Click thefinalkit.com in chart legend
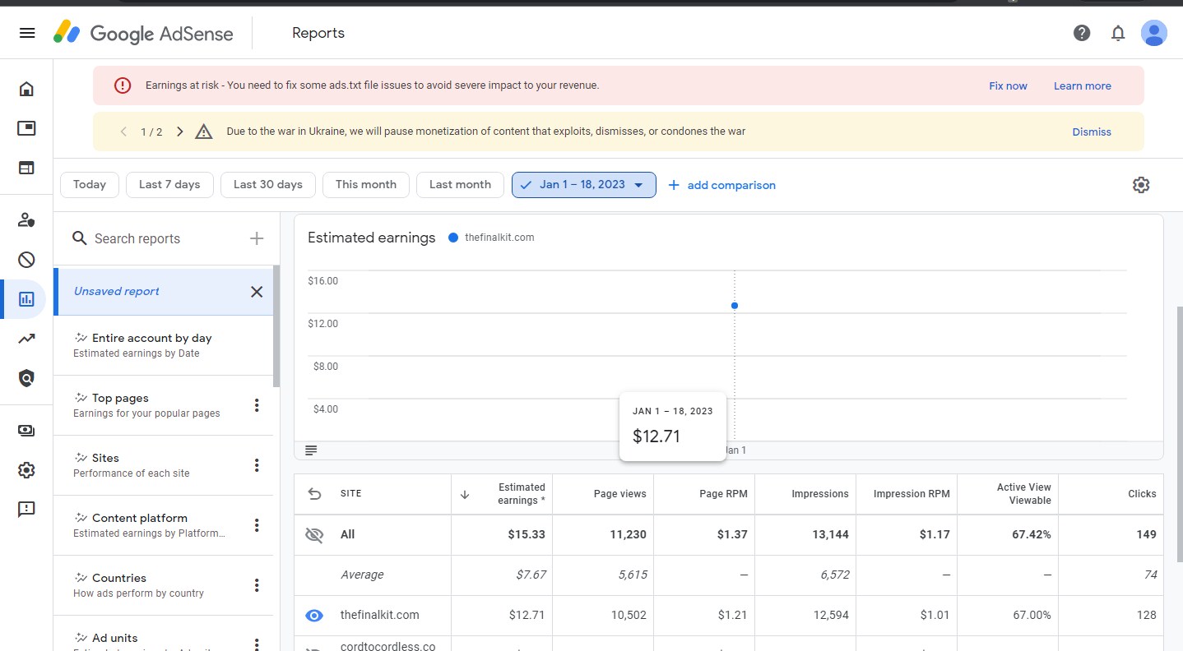 pyautogui.click(x=492, y=238)
